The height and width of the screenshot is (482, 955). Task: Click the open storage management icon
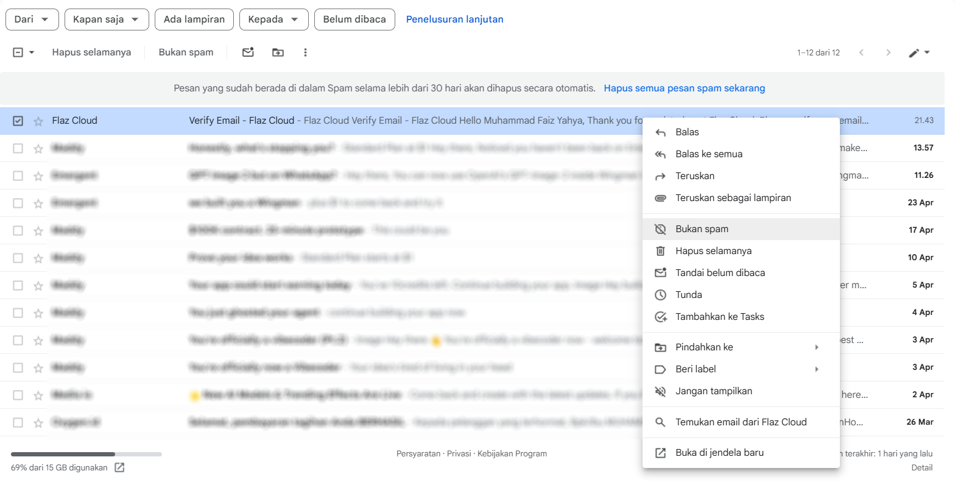coord(120,468)
